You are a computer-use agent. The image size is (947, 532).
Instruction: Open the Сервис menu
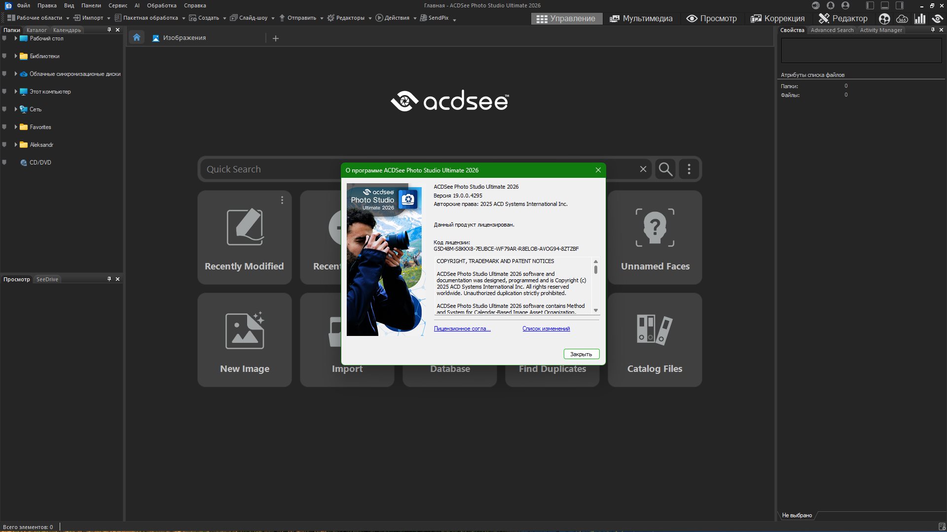[x=117, y=5]
